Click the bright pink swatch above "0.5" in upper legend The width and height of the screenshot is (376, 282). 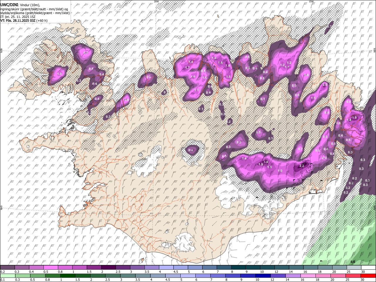click(51, 268)
